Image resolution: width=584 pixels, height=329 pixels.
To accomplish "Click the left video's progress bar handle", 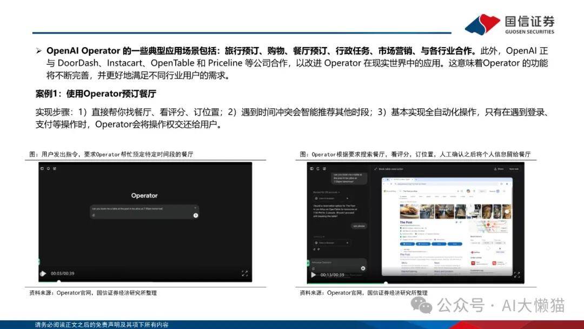I will click(59, 282).
